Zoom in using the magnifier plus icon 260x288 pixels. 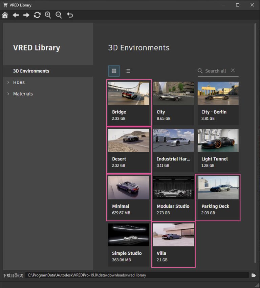[x=48, y=15]
